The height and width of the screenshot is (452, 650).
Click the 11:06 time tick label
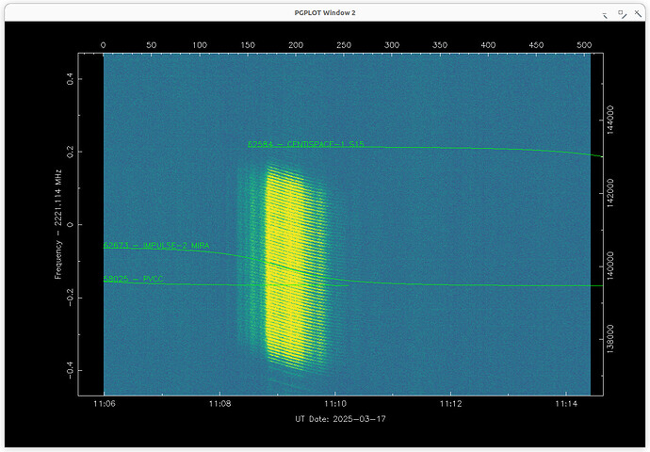coord(105,404)
